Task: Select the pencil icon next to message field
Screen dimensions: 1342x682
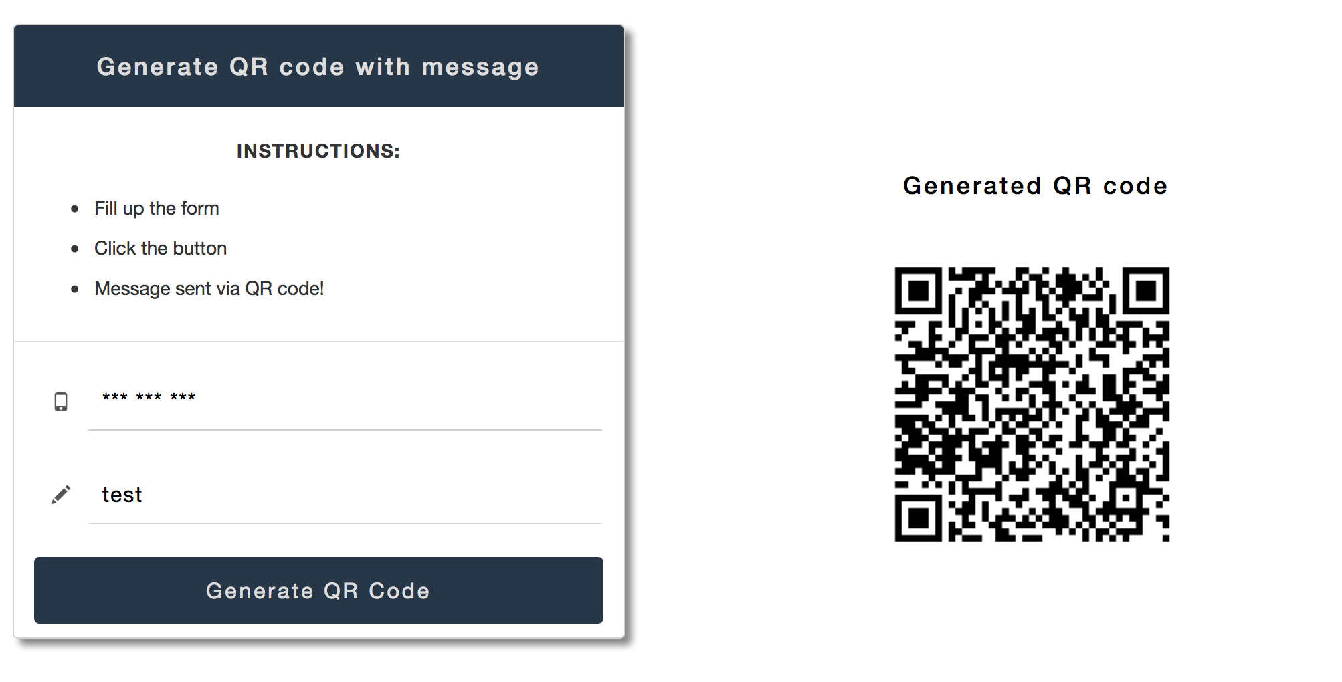Action: click(61, 494)
